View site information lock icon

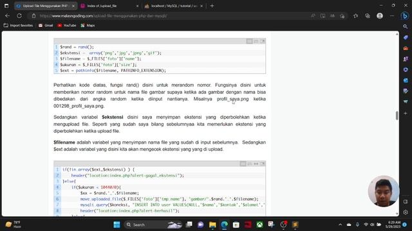click(x=33, y=15)
